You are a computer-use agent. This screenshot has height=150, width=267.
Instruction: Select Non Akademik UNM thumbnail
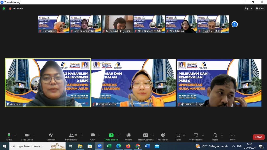pos(149,24)
